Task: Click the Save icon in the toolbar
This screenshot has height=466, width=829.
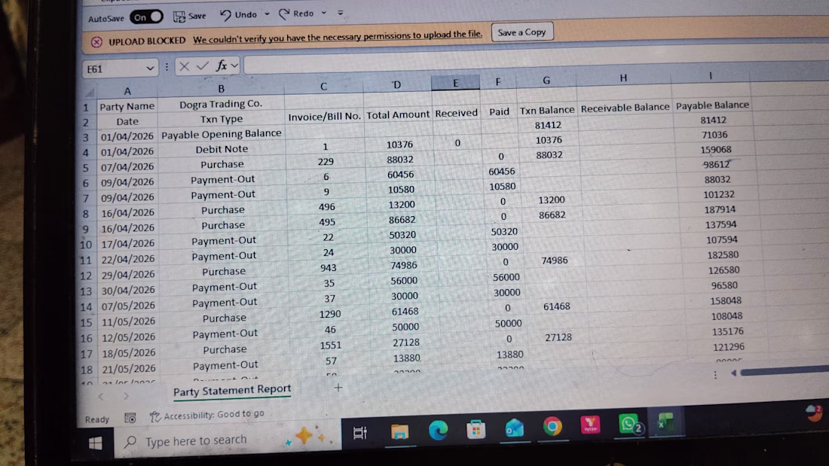Action: [179, 17]
